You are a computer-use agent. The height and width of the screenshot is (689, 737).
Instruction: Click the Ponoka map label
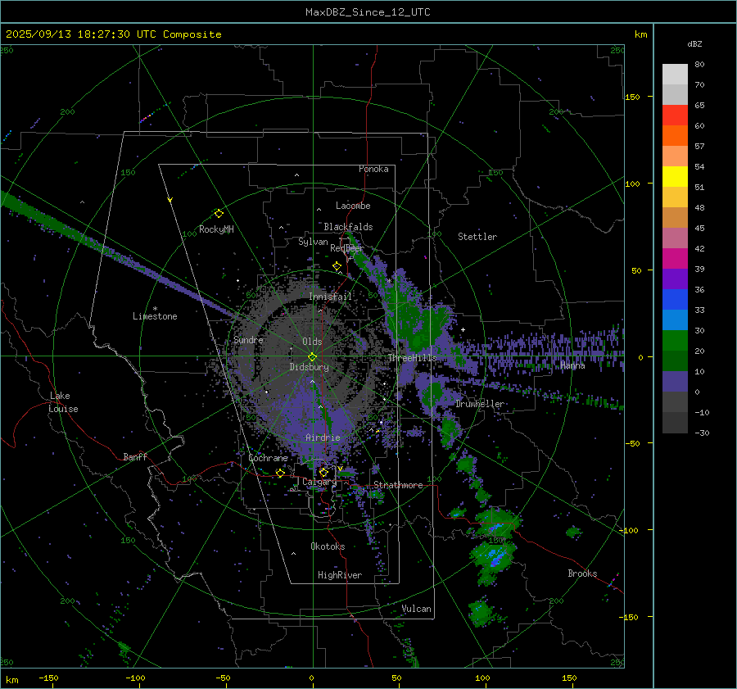[x=373, y=169]
